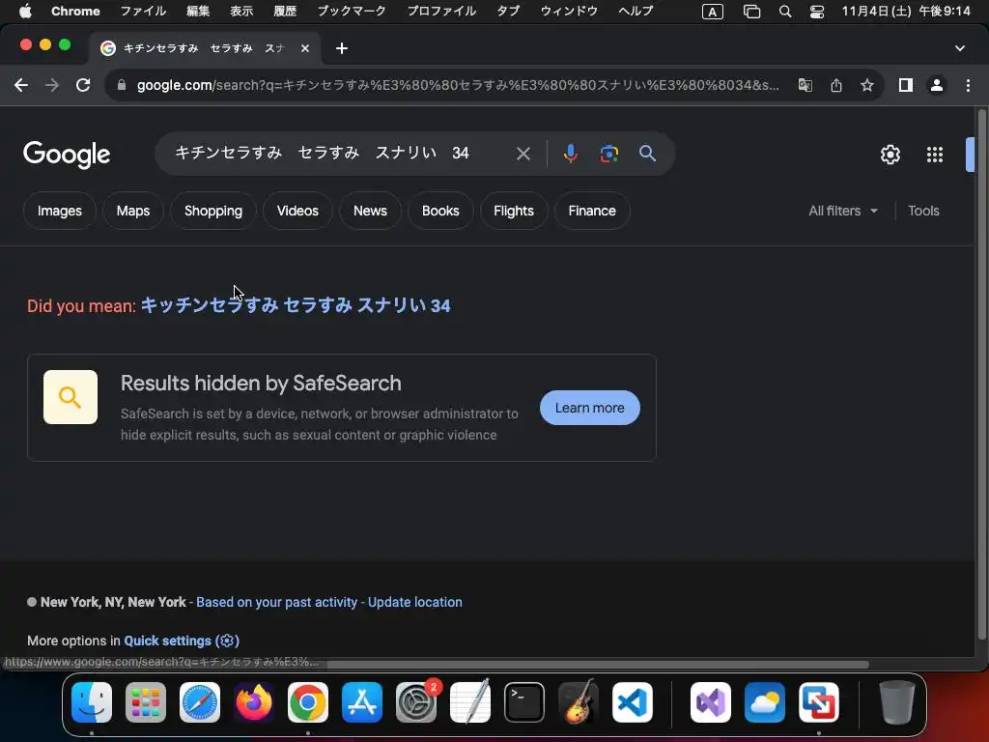This screenshot has height=742, width=989.
Task: Open the translate page icon in address bar
Action: 805,85
